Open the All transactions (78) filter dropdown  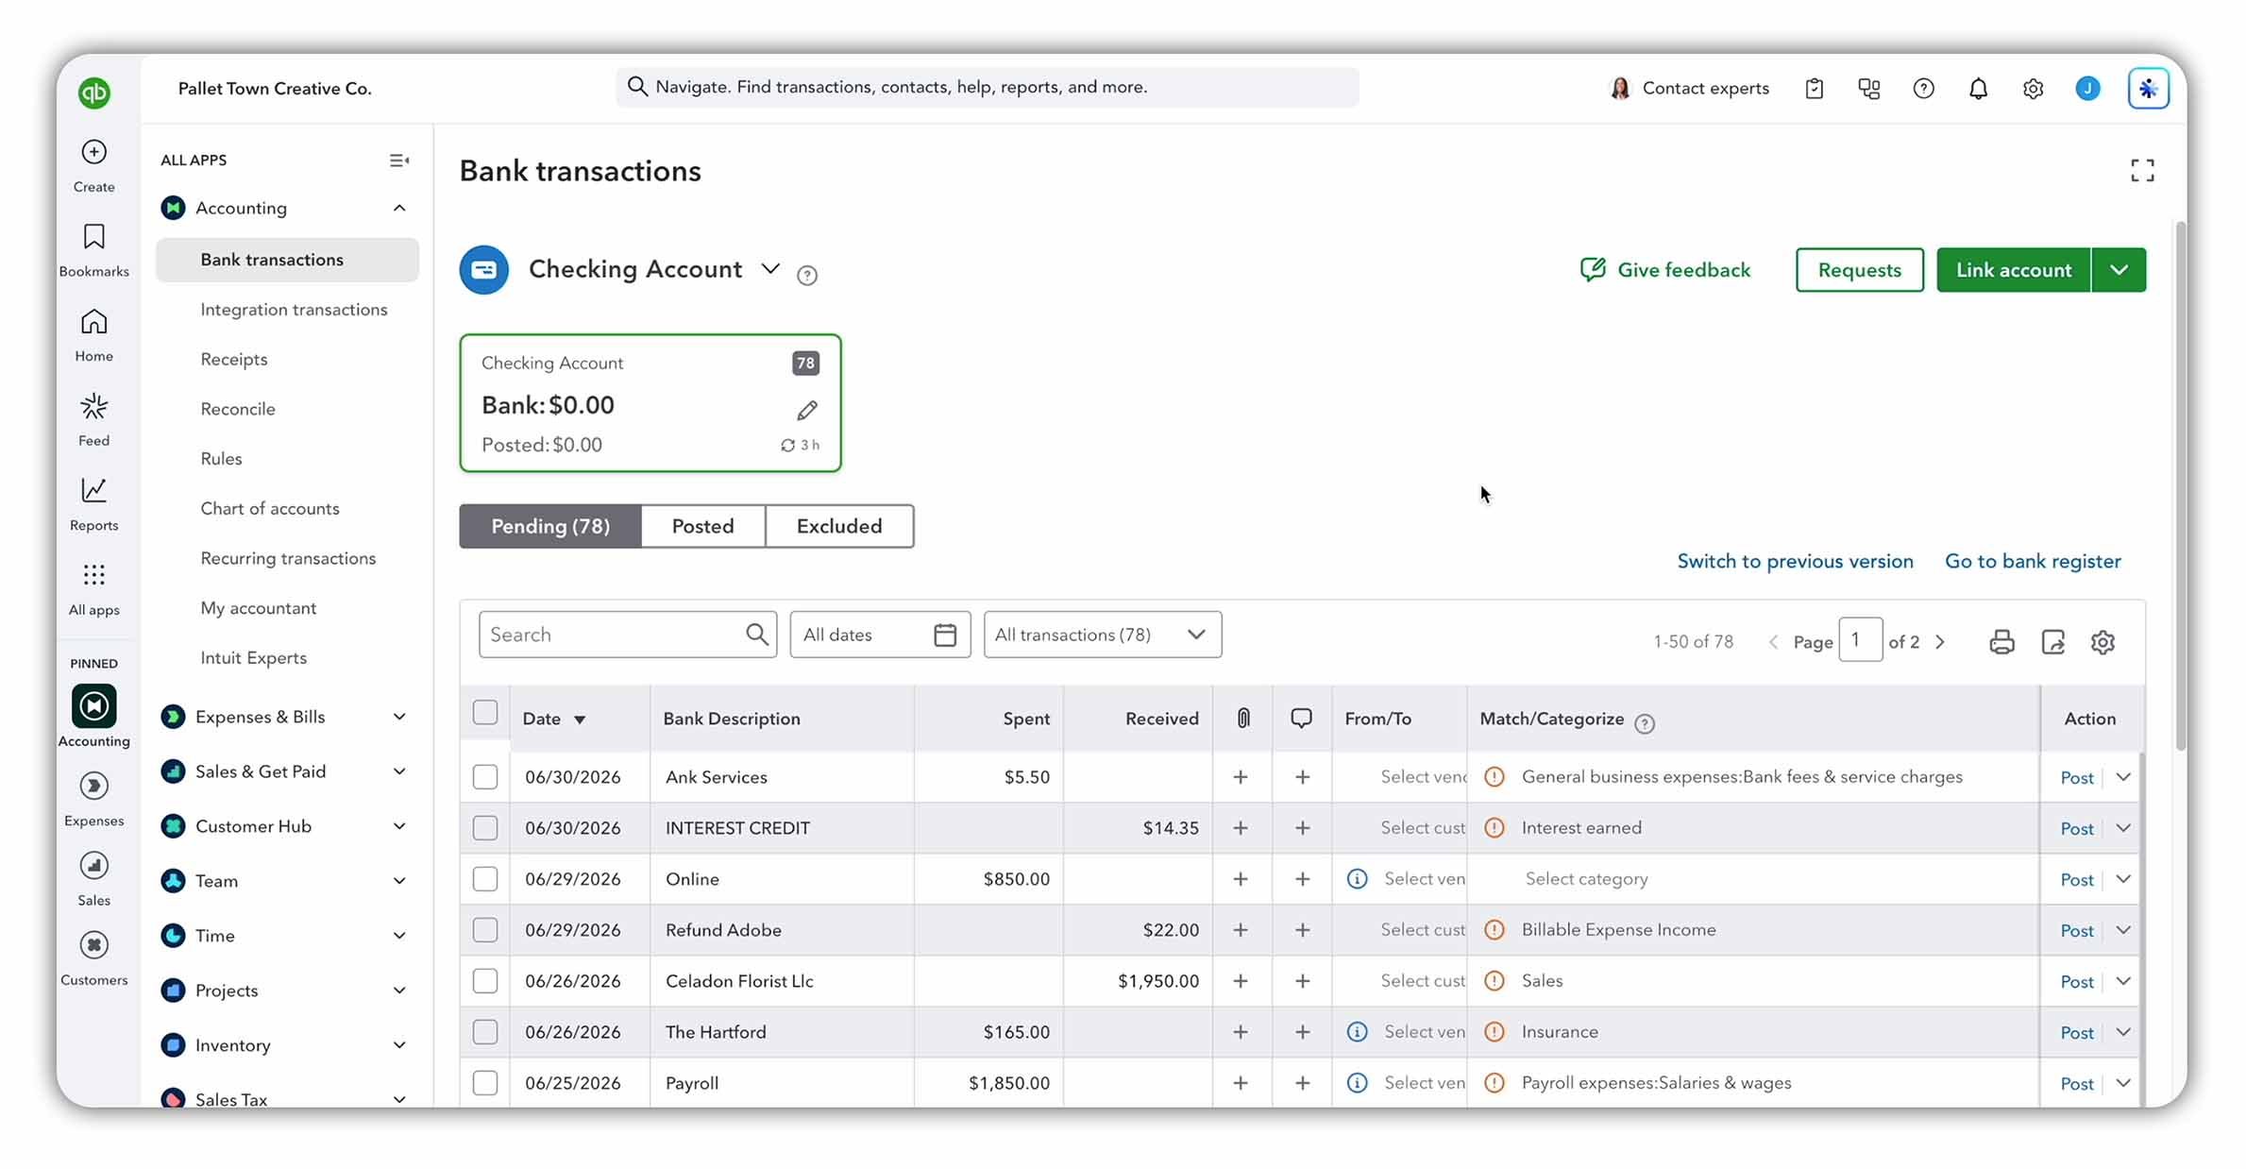[x=1102, y=635]
